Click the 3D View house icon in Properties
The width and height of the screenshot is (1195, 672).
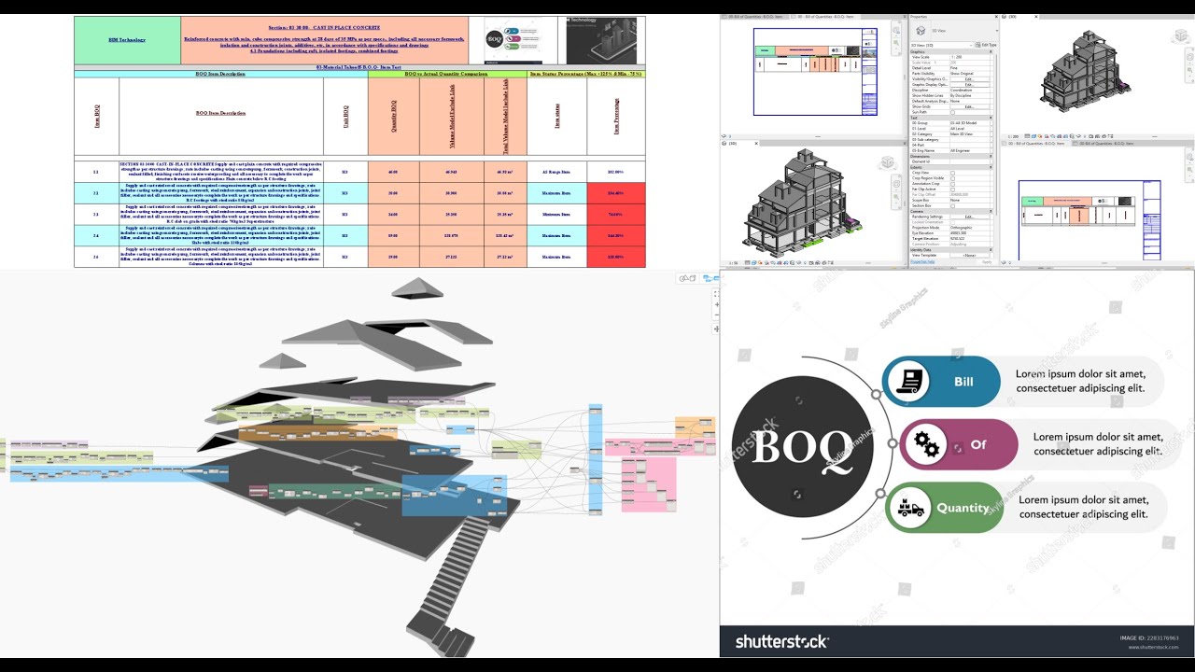tap(921, 31)
